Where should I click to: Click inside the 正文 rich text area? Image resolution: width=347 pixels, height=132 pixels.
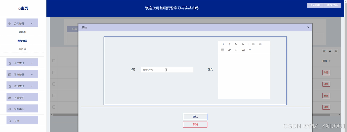pos(244,76)
